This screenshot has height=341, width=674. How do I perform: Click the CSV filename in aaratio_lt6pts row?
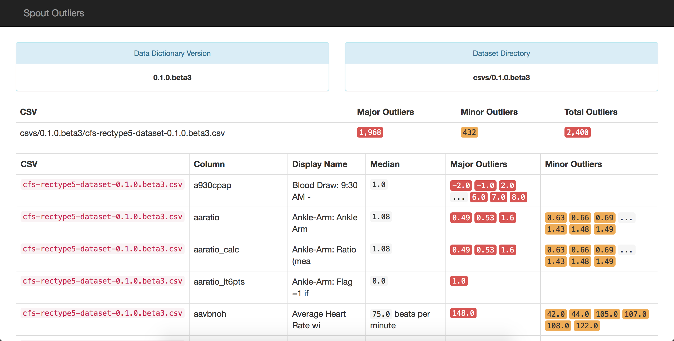tap(102, 281)
